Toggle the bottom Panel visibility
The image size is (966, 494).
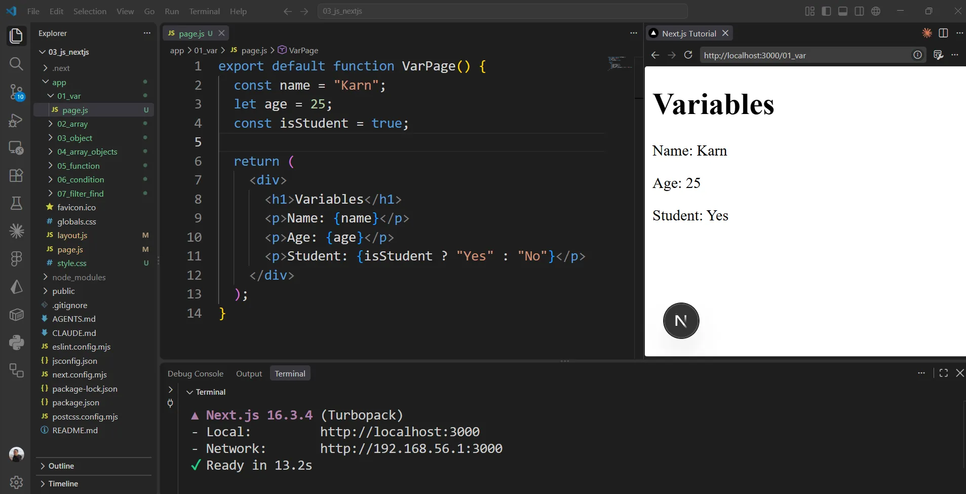pos(843,11)
